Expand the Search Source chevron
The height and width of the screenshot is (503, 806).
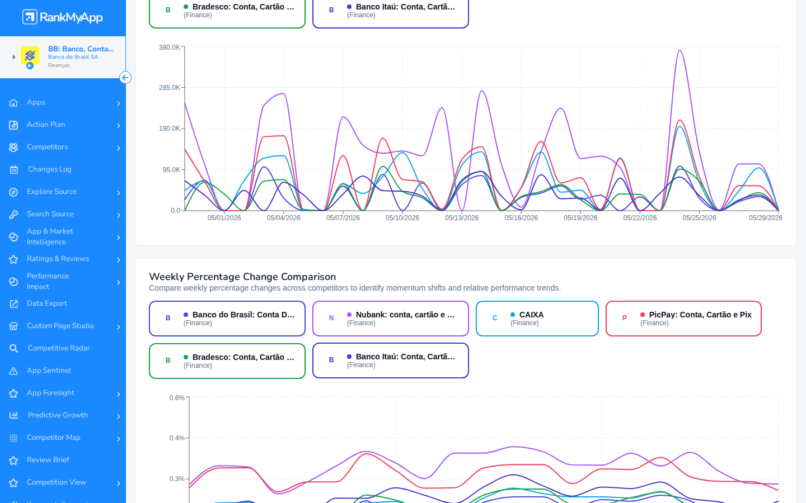click(x=119, y=215)
